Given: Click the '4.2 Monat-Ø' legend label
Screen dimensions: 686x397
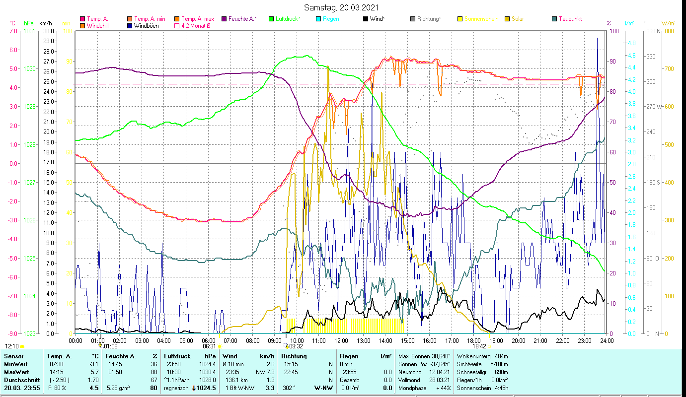Looking at the screenshot, I should [x=195, y=26].
